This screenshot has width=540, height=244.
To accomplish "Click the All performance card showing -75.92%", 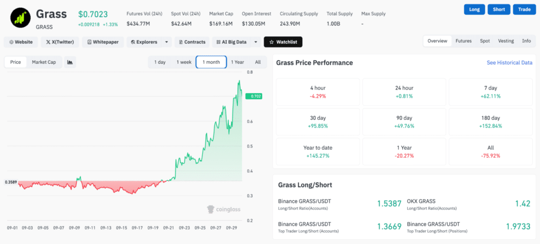I will click(491, 152).
